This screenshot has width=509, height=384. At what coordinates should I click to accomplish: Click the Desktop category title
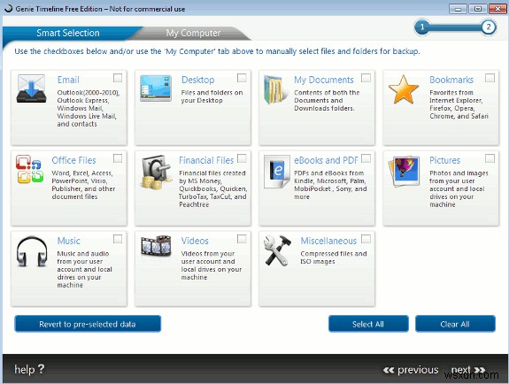[197, 80]
